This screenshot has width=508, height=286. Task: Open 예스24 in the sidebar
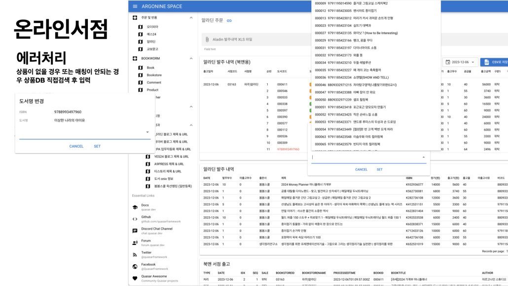tap(151, 34)
